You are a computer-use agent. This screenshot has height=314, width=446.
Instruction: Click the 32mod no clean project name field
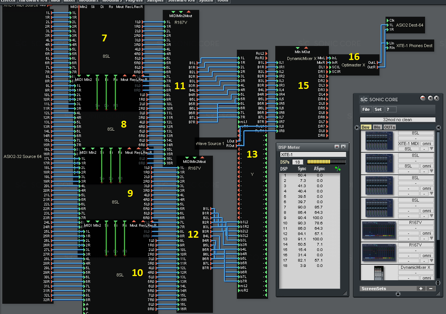tap(397, 120)
